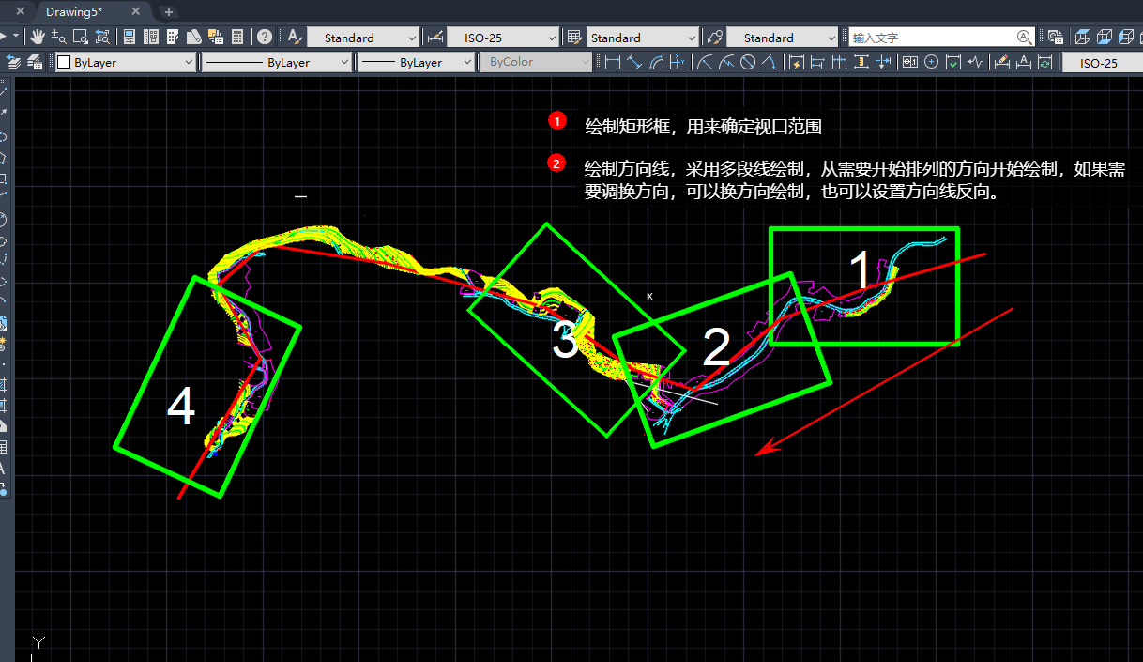Image resolution: width=1143 pixels, height=662 pixels.
Task: Open the Layer States manager icon
Action: tap(36, 62)
